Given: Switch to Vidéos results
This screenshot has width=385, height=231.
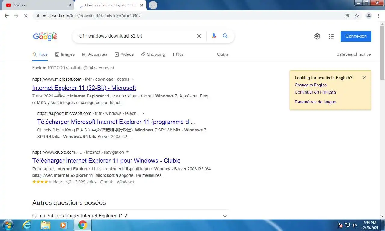Looking at the screenshot, I should click(124, 54).
